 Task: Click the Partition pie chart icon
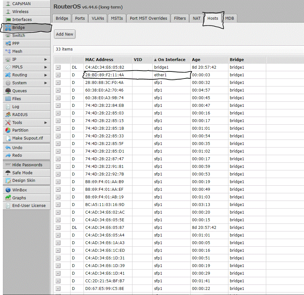(x=8, y=130)
